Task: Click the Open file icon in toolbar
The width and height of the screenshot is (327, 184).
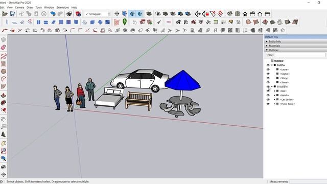Action: point(5,14)
